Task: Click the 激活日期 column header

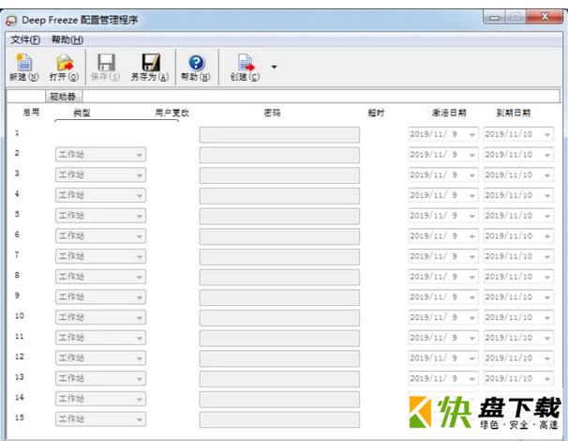Action: pyautogui.click(x=449, y=113)
